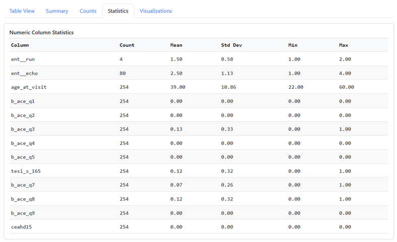Image resolution: width=397 pixels, height=242 pixels.
Task: Click std dev 0.33 for b_ace_q3
Action: click(x=227, y=129)
